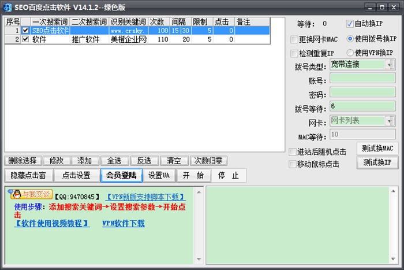
Task: Close the SEO百度点击软件 window
Action: [x=394, y=8]
